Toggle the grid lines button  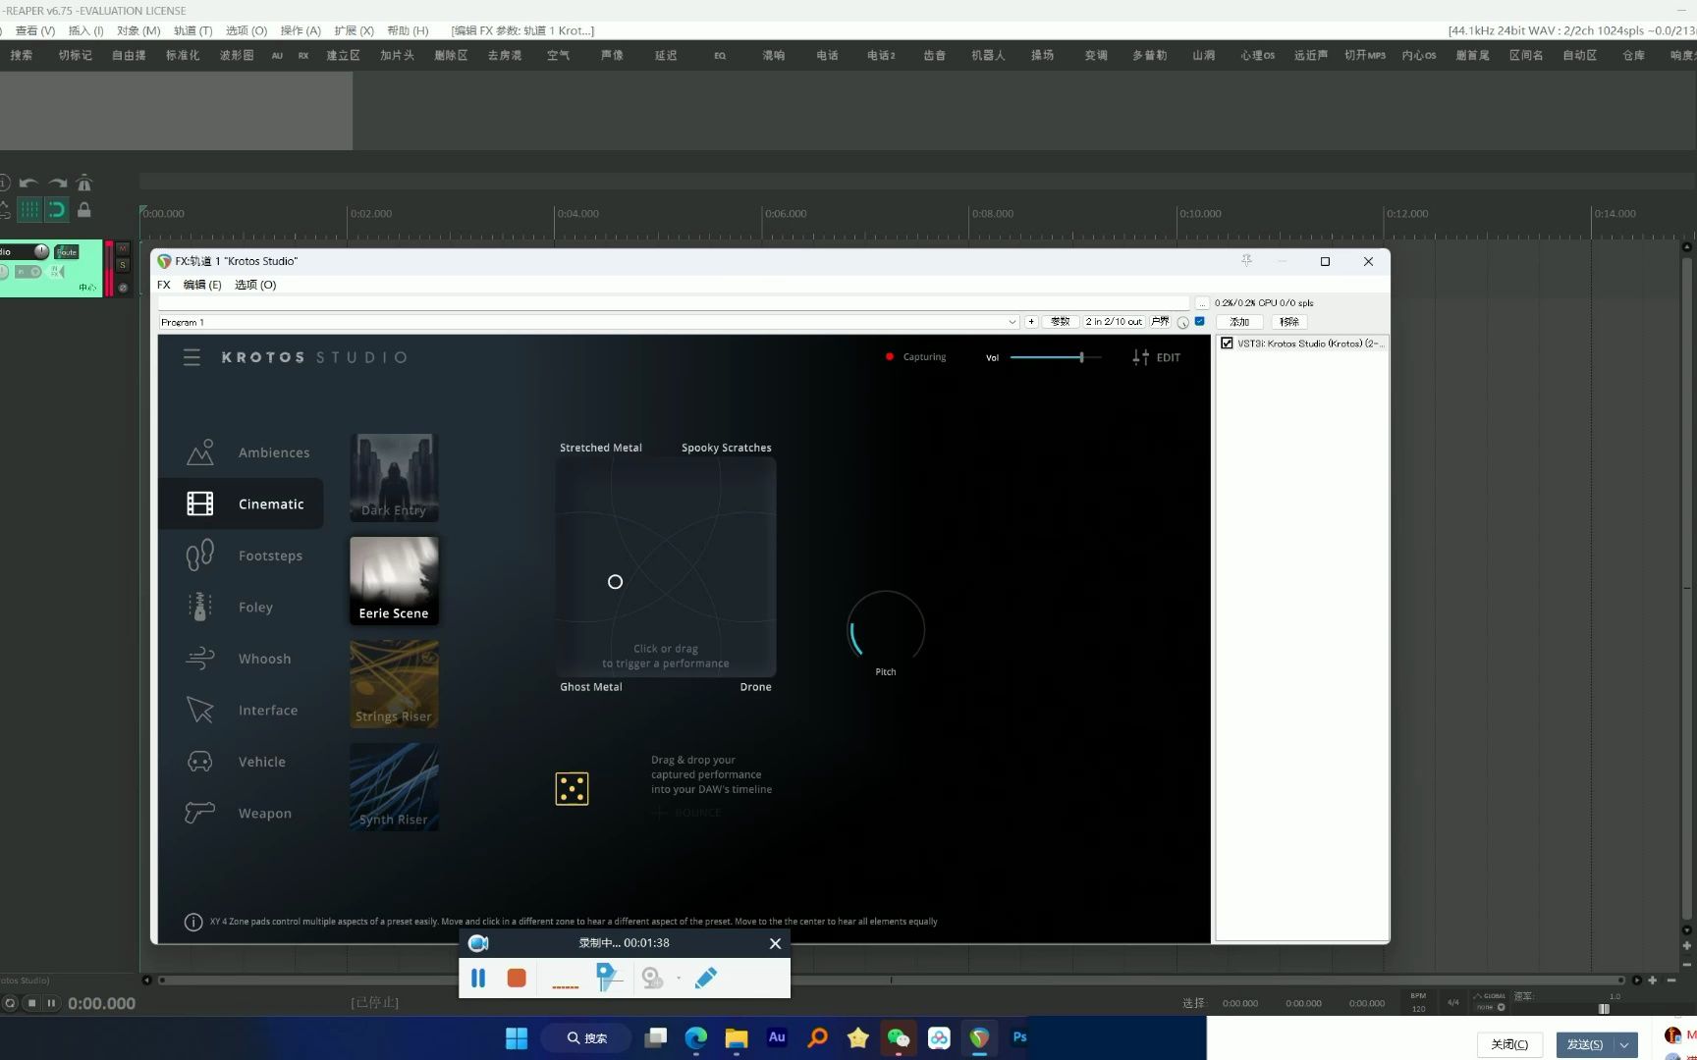[29, 209]
